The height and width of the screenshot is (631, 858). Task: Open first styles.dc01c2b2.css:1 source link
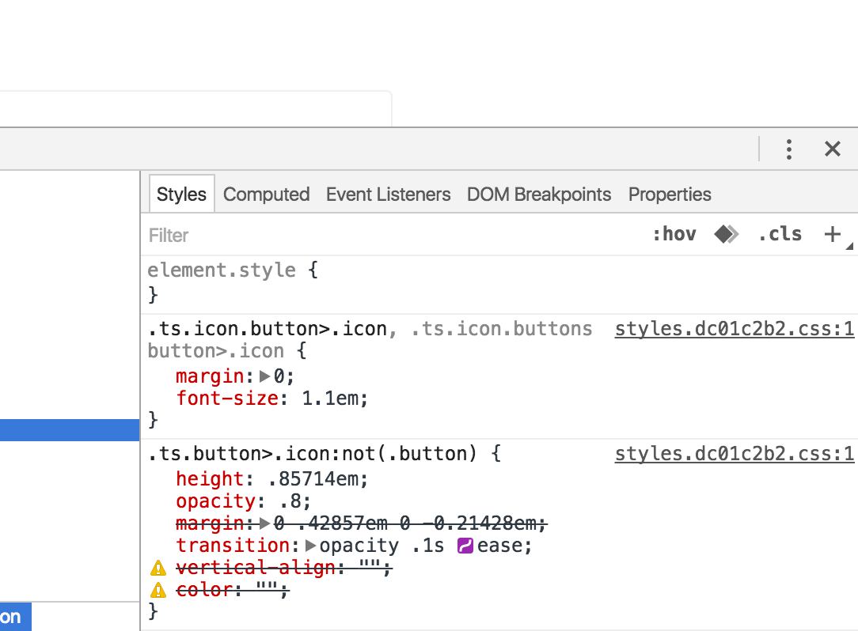click(734, 329)
